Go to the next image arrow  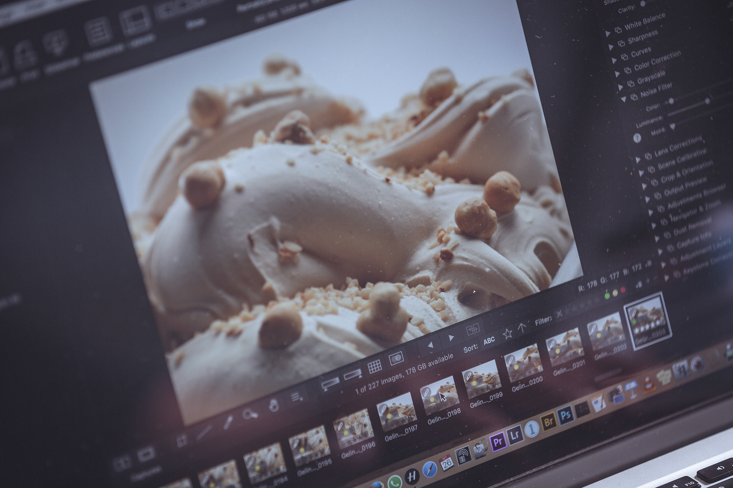(451, 338)
